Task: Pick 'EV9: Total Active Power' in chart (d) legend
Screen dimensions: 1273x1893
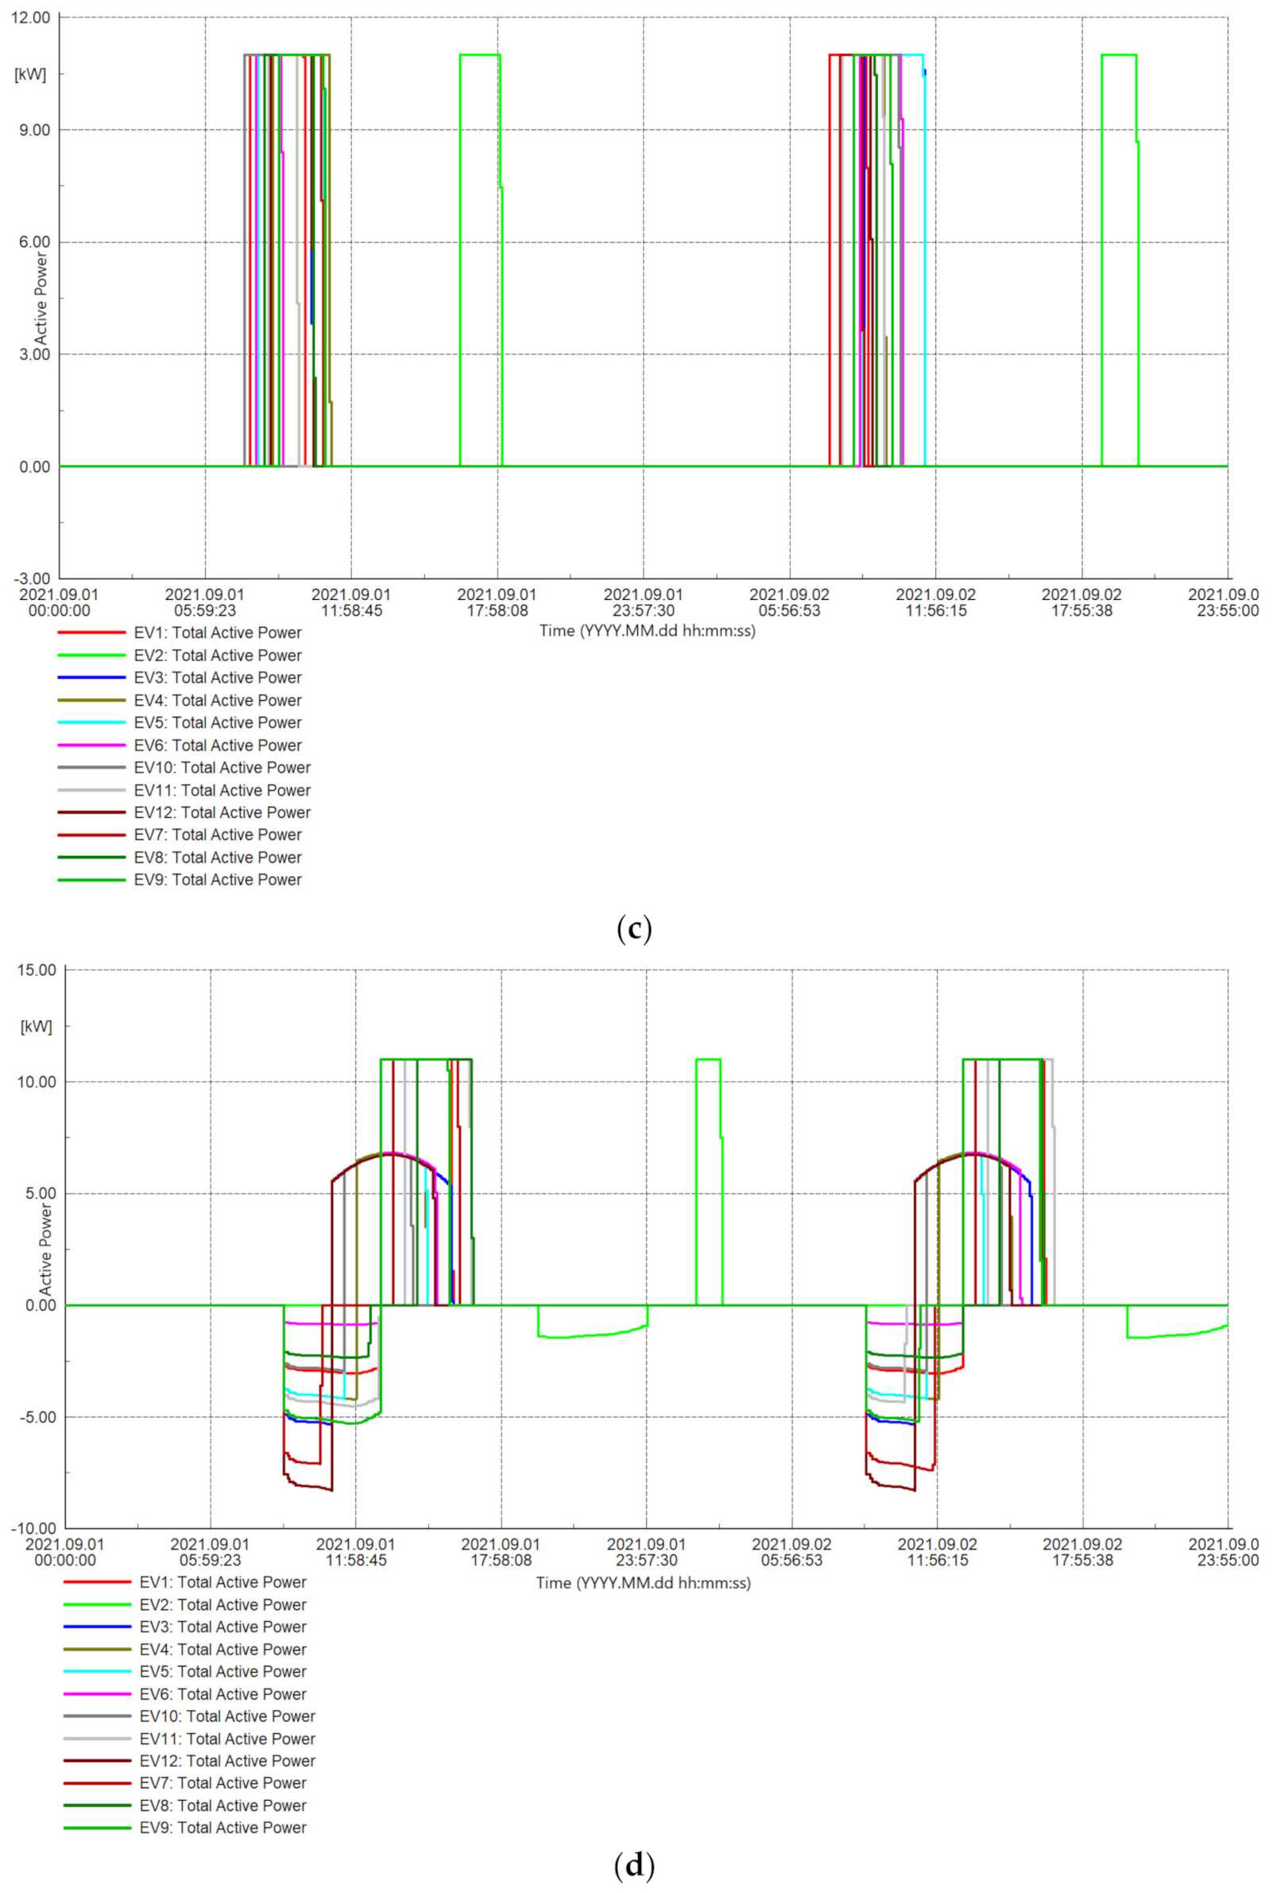Action: coord(223,1827)
